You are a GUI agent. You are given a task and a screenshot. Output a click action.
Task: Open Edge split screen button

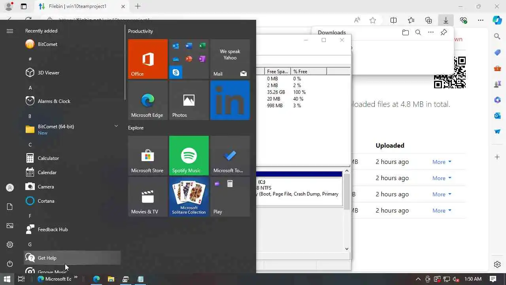pyautogui.click(x=393, y=20)
